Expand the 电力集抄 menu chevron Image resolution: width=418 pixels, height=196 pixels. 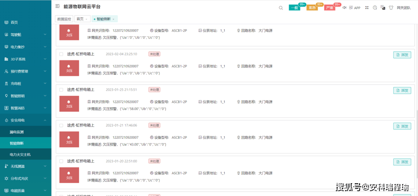click(45, 47)
